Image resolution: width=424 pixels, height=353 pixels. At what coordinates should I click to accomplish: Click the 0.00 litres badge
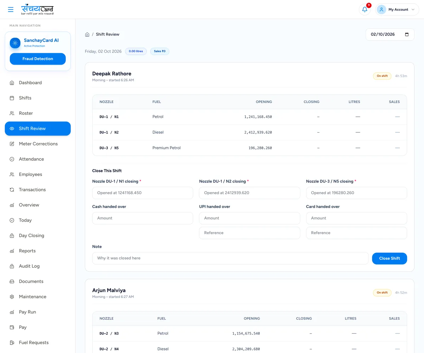(x=136, y=52)
